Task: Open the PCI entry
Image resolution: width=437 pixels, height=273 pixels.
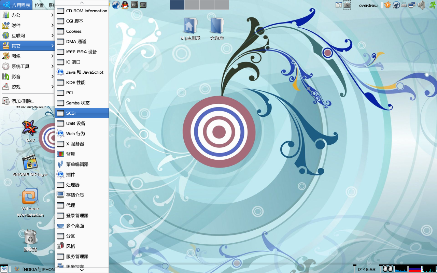Action: (x=82, y=92)
